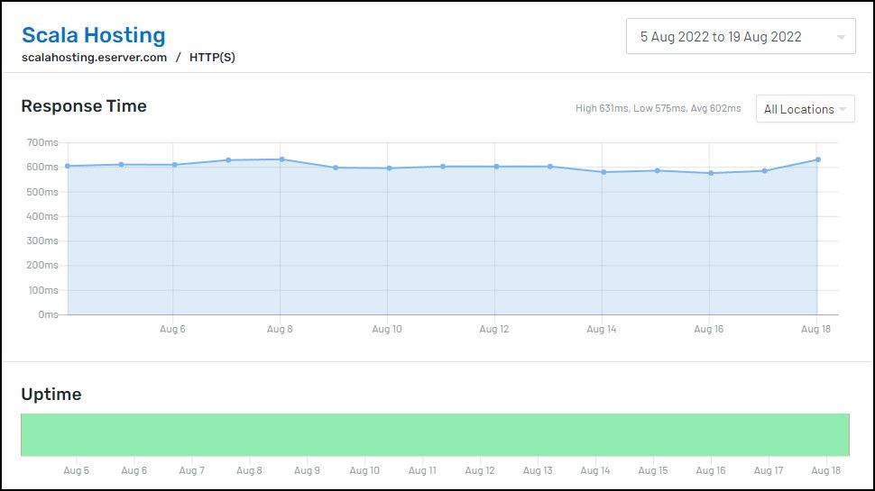Viewport: 875px width, 491px height.
Task: Click the Aug 6 label on response chart axis
Action: 172,330
